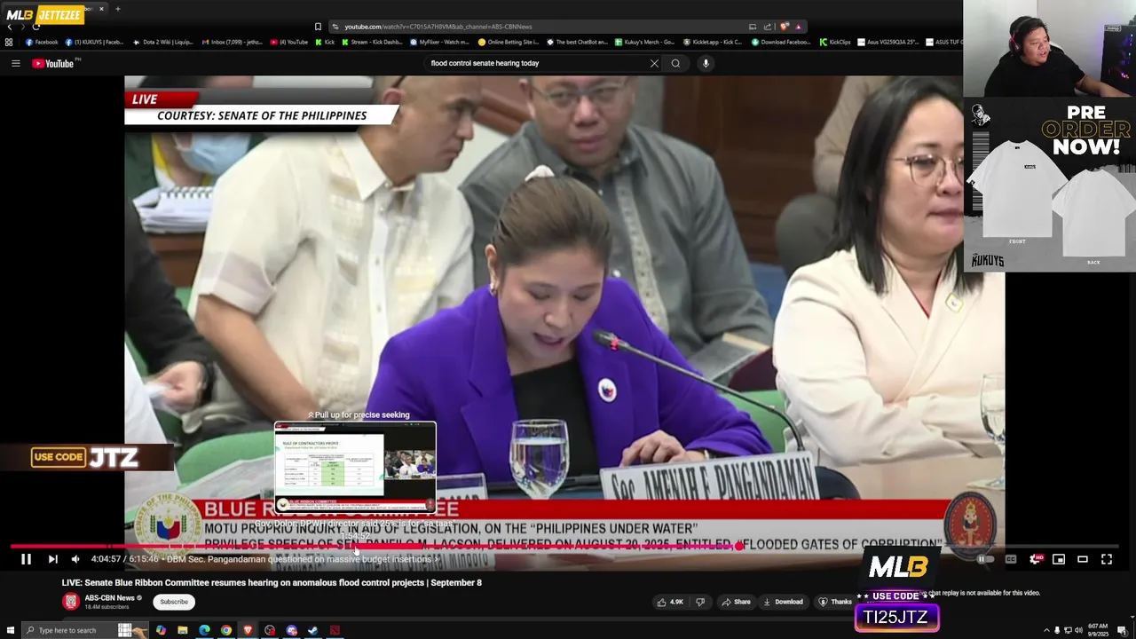Open a new browser tab
1136x639 pixels.
pyautogui.click(x=117, y=9)
